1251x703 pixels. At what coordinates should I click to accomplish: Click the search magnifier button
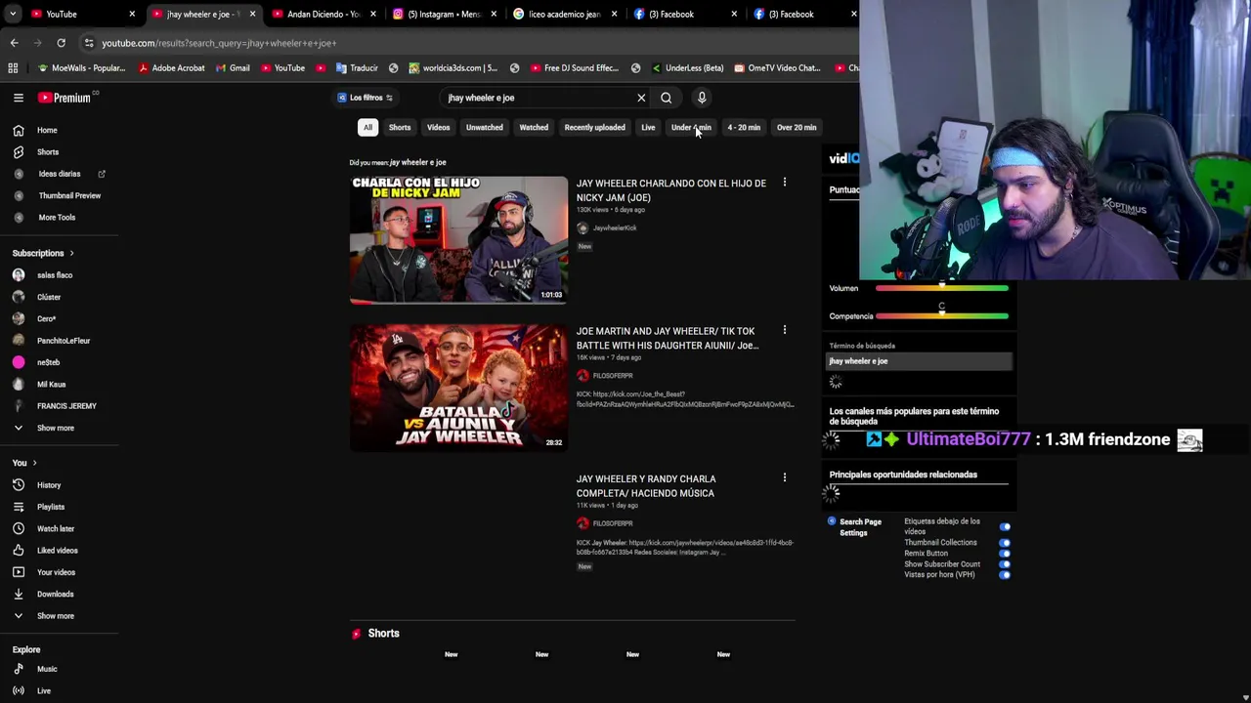(x=667, y=98)
